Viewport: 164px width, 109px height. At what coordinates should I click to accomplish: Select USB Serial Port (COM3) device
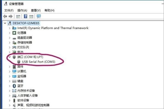pos(39,62)
